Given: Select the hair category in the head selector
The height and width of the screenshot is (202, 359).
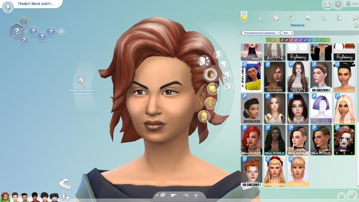Looking at the screenshot, I should [211, 74].
